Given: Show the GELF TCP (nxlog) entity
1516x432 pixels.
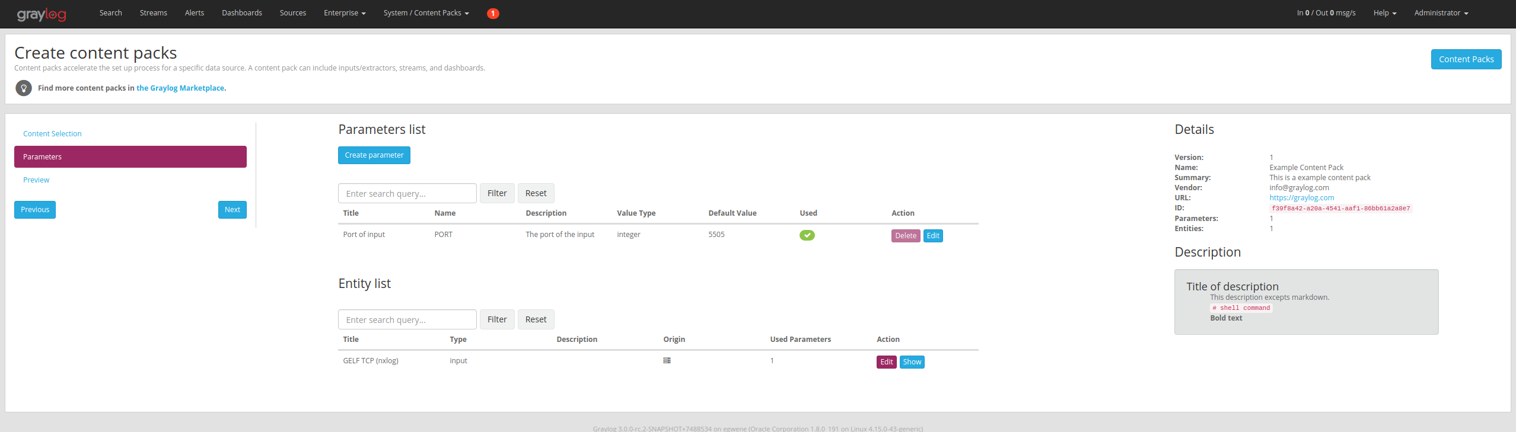Looking at the screenshot, I should pos(912,362).
